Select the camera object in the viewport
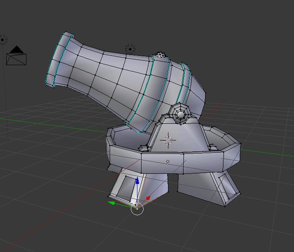This screenshot has height=252, width=294. [x=16, y=56]
